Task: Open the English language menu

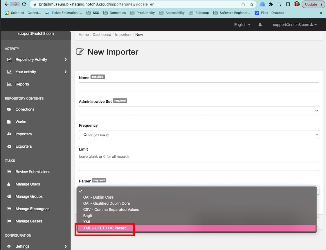Action: pos(242,25)
